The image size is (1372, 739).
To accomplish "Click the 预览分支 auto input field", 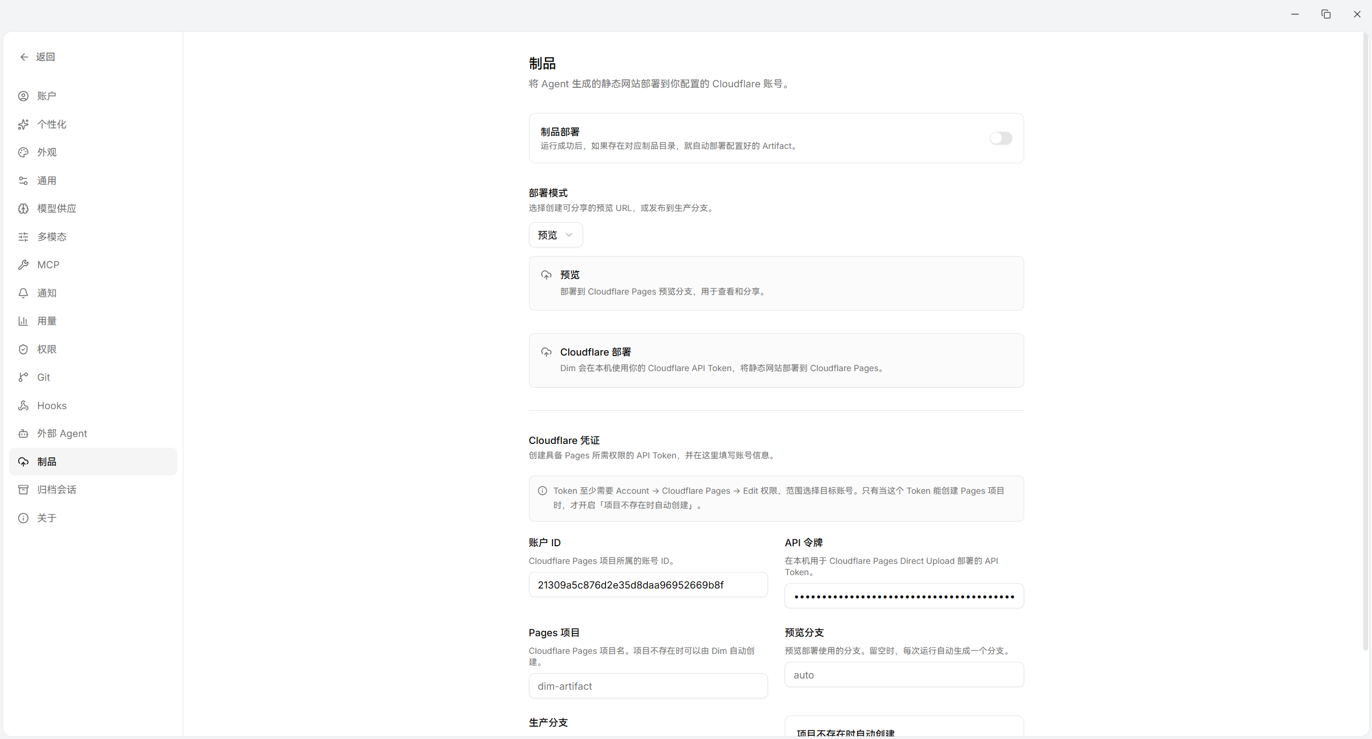I will pos(904,675).
